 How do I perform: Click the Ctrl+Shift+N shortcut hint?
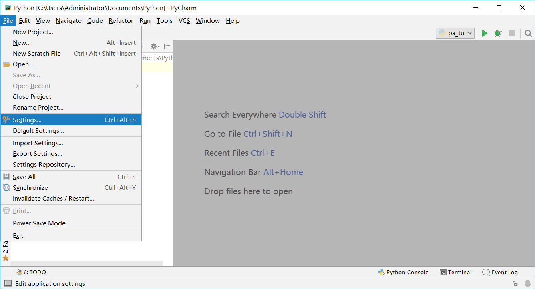pyautogui.click(x=268, y=134)
